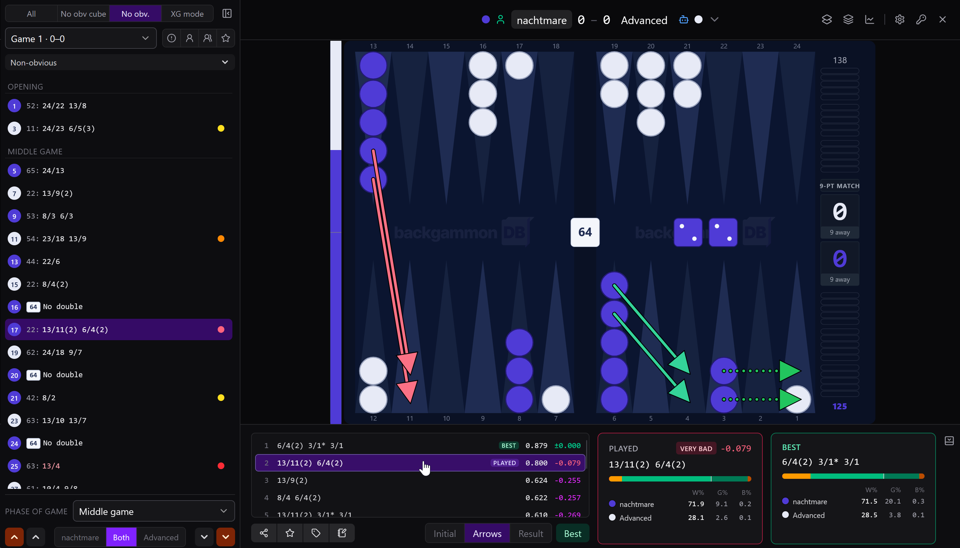This screenshot has width=960, height=548.
Task: Click the nachtmare player name button
Action: pos(542,20)
